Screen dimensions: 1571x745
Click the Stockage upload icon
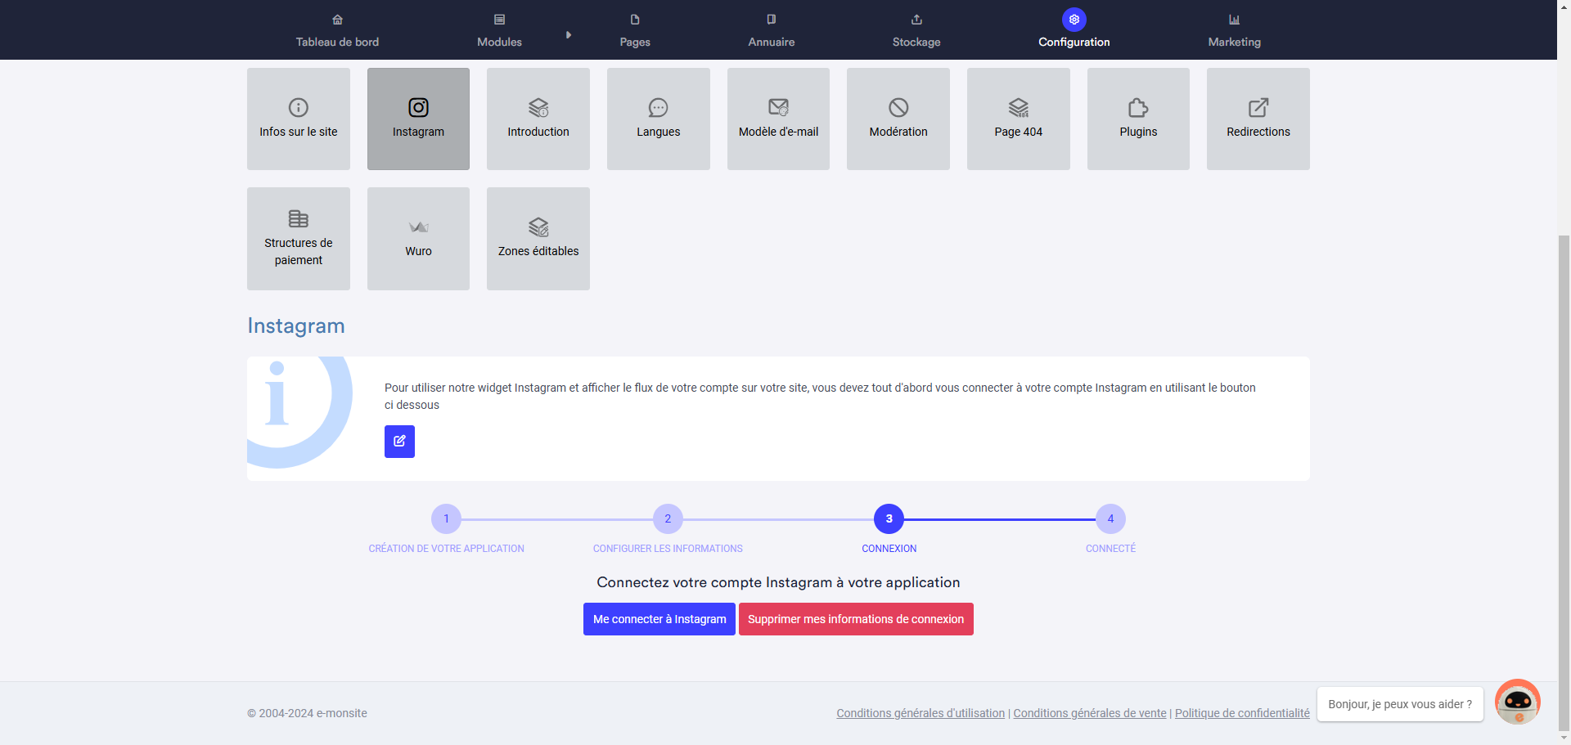click(916, 20)
